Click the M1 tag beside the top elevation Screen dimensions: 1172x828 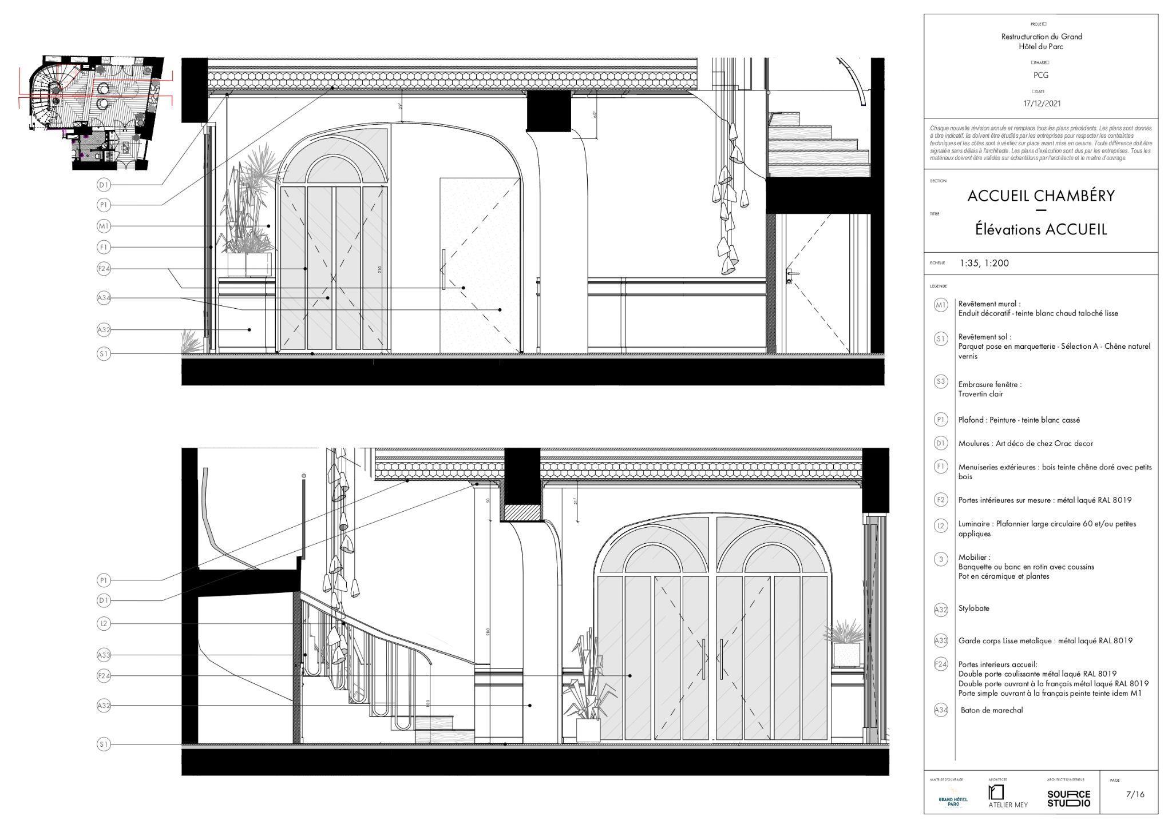pos(104,226)
